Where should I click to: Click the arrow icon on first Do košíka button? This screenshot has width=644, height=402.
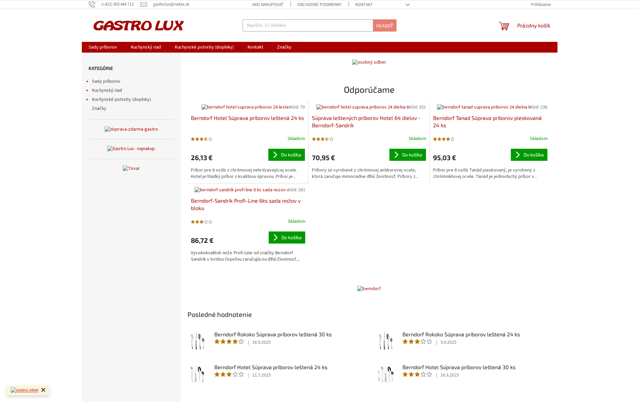coord(275,155)
